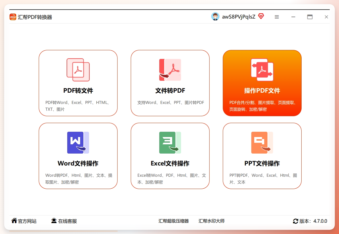The width and height of the screenshot is (339, 234).
Task: Click the red VIP diamond badge
Action: pyautogui.click(x=261, y=16)
